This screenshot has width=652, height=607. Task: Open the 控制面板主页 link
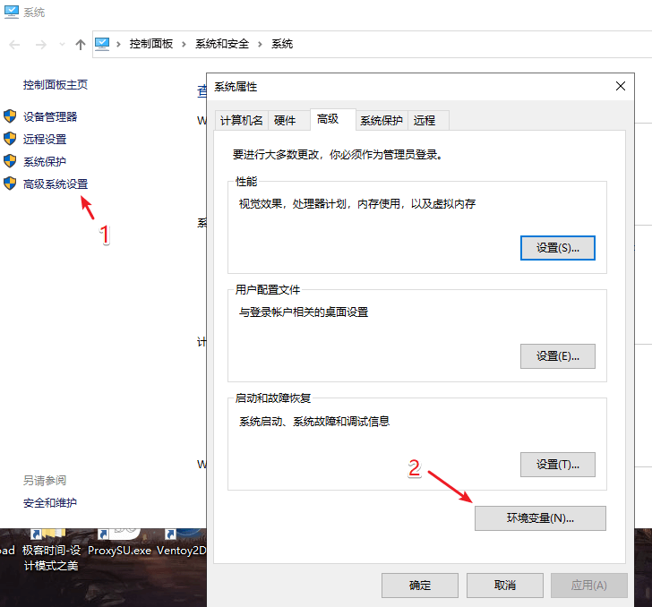(56, 85)
